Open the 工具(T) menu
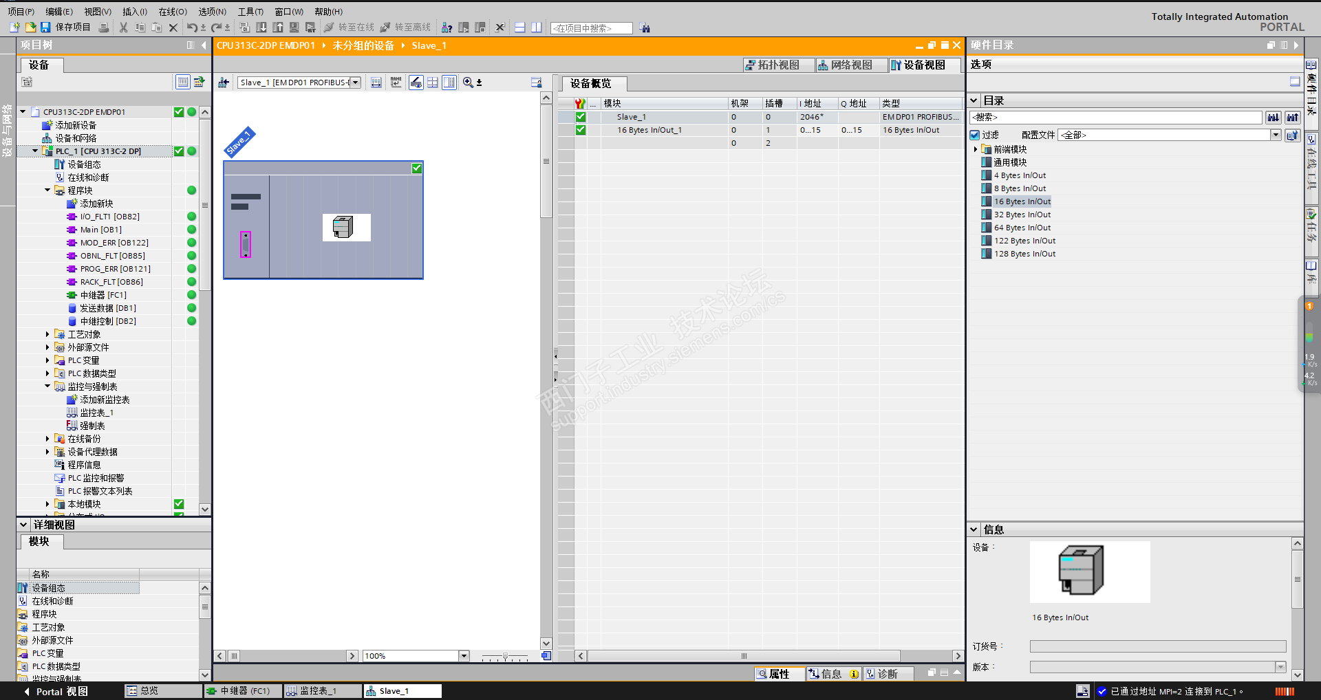This screenshot has height=700, width=1321. click(x=250, y=12)
